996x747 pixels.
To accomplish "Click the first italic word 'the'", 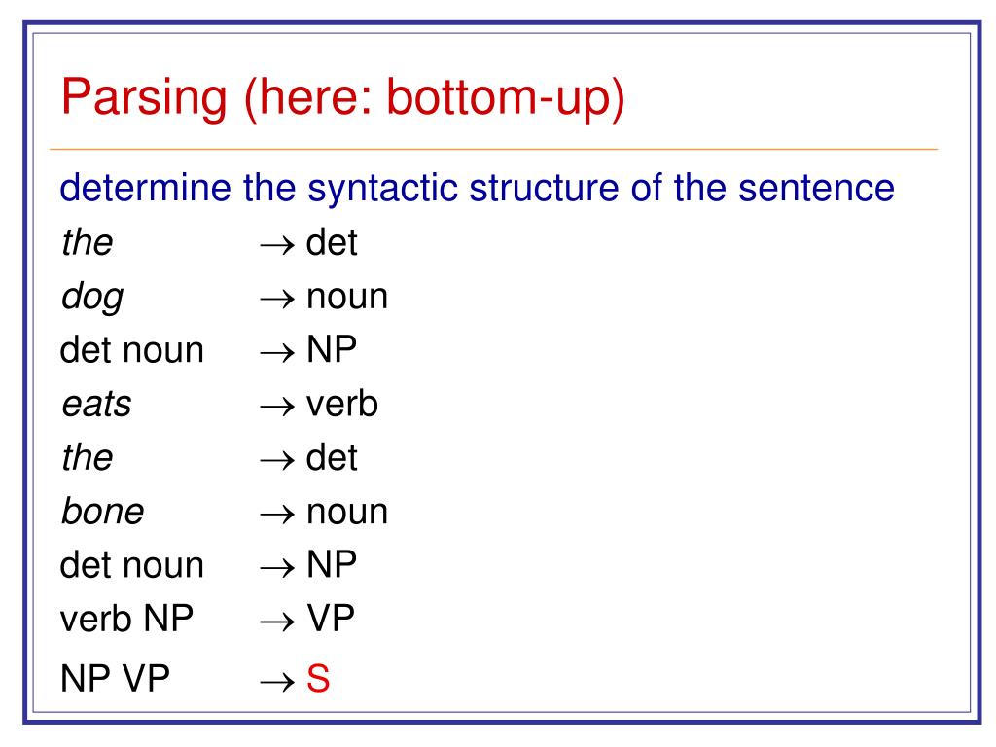I will click(87, 242).
